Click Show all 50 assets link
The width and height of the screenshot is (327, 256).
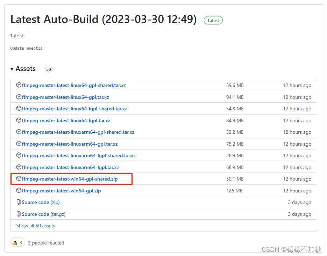36,226
